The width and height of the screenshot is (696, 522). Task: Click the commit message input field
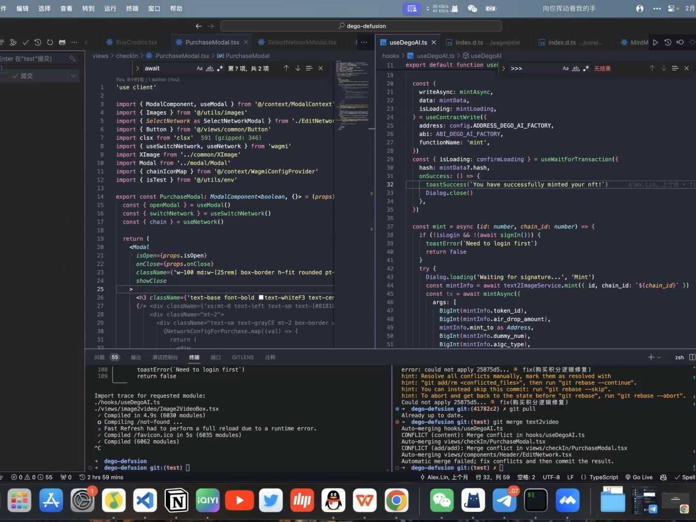coord(32,58)
